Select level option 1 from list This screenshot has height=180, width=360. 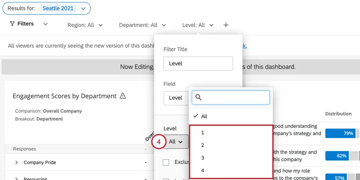[x=203, y=133]
